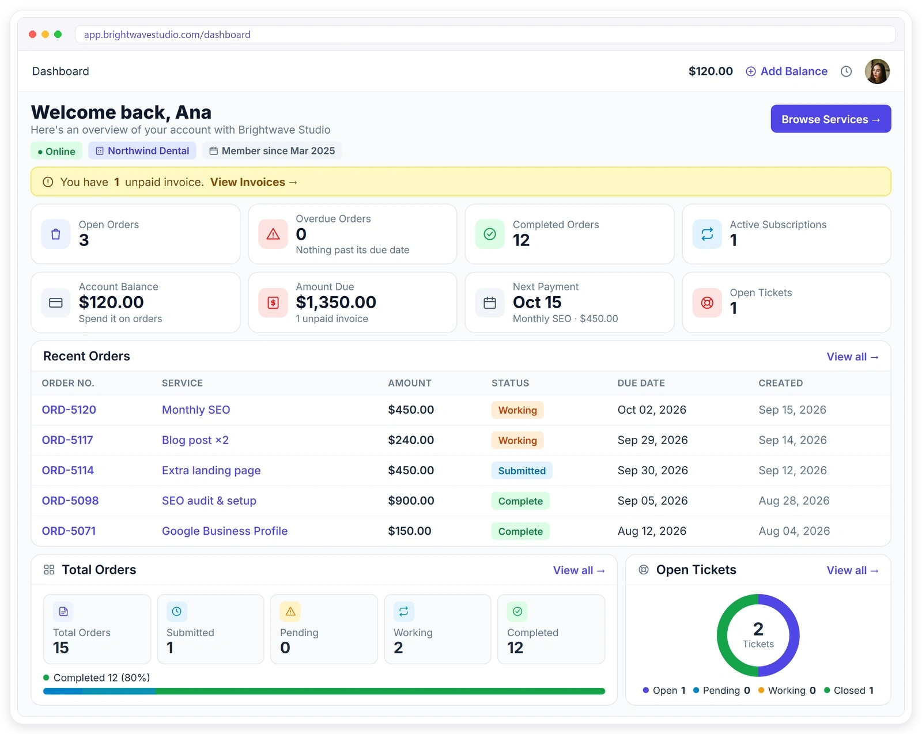
Task: Click the plus icon beside Add Balance
Action: tap(751, 71)
